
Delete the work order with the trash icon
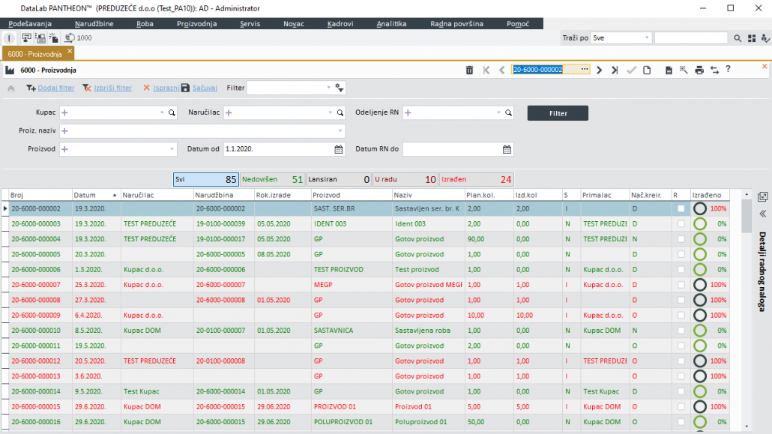click(469, 70)
